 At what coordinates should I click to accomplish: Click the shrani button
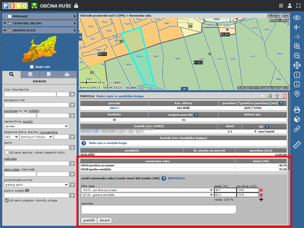tap(105, 220)
